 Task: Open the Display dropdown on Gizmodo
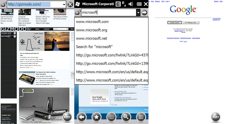(37, 29)
